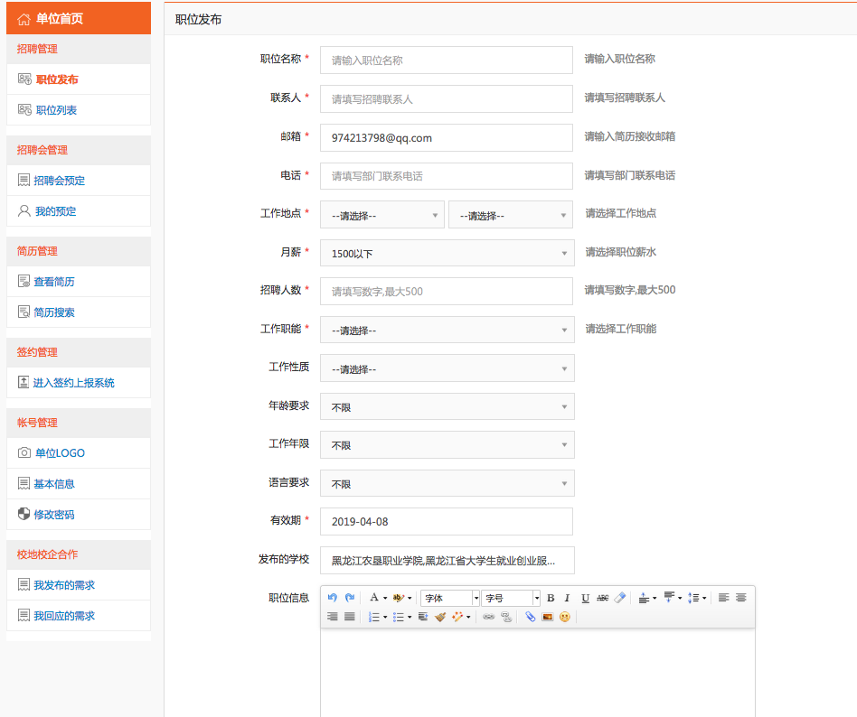Click the redo icon in editor toolbar

[x=349, y=598]
